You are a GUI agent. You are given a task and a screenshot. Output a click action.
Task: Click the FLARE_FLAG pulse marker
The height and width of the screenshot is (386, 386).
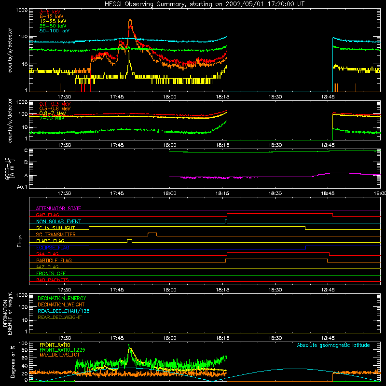tap(129, 241)
